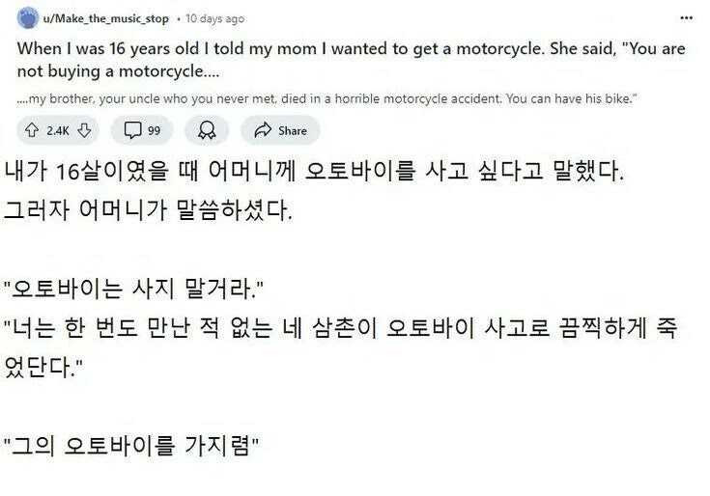Click the Korean line starting '내가 16살이였을 때'

315,172
